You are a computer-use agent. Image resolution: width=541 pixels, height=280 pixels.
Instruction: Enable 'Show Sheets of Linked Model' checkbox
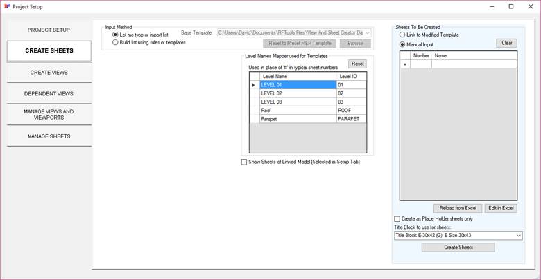coord(243,162)
